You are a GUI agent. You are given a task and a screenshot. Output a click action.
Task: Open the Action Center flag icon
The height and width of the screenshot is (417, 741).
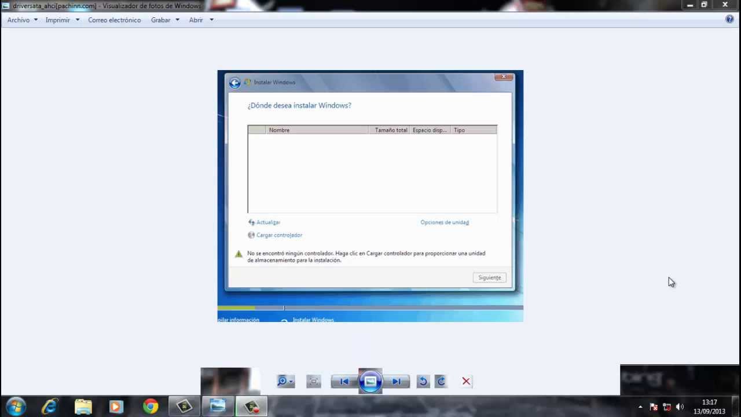coord(654,407)
